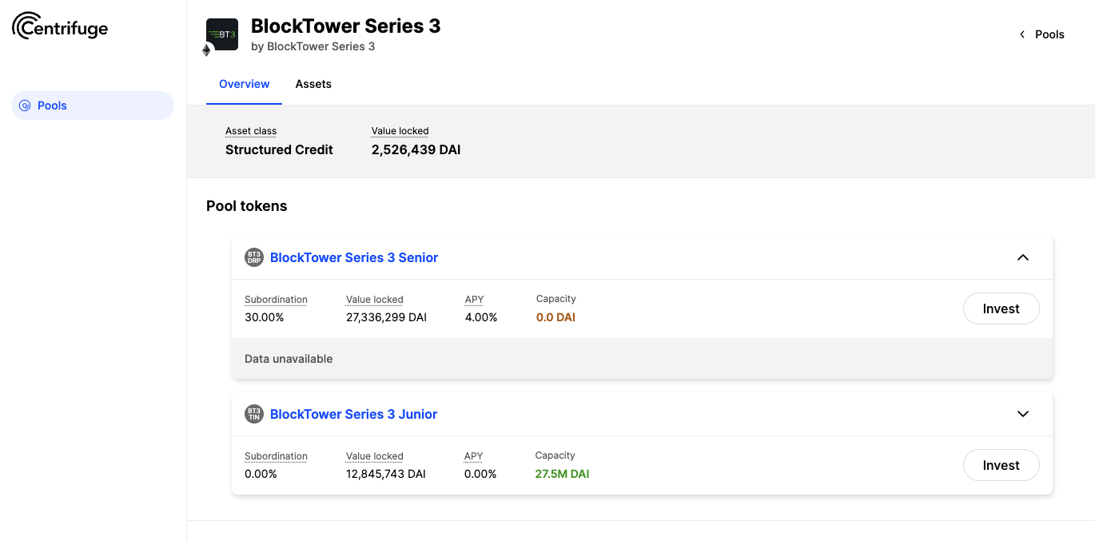Invest in the Senior token
Image resolution: width=1095 pixels, height=541 pixels.
1001,308
